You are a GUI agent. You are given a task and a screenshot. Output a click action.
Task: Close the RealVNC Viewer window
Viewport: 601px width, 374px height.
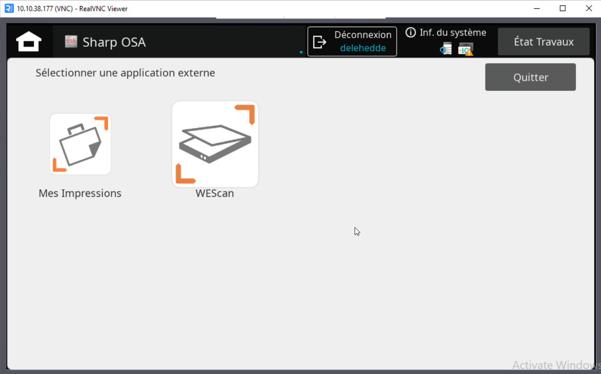589,8
